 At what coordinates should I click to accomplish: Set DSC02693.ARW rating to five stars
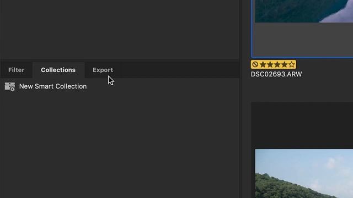click(x=292, y=65)
